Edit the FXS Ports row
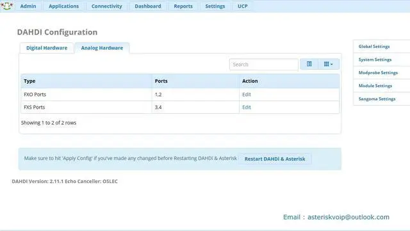This screenshot has width=410, height=231. click(x=246, y=107)
